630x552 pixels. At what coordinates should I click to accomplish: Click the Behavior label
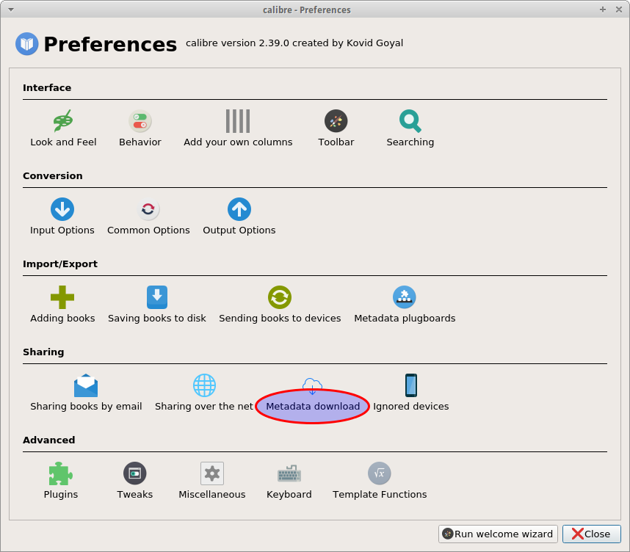point(140,142)
